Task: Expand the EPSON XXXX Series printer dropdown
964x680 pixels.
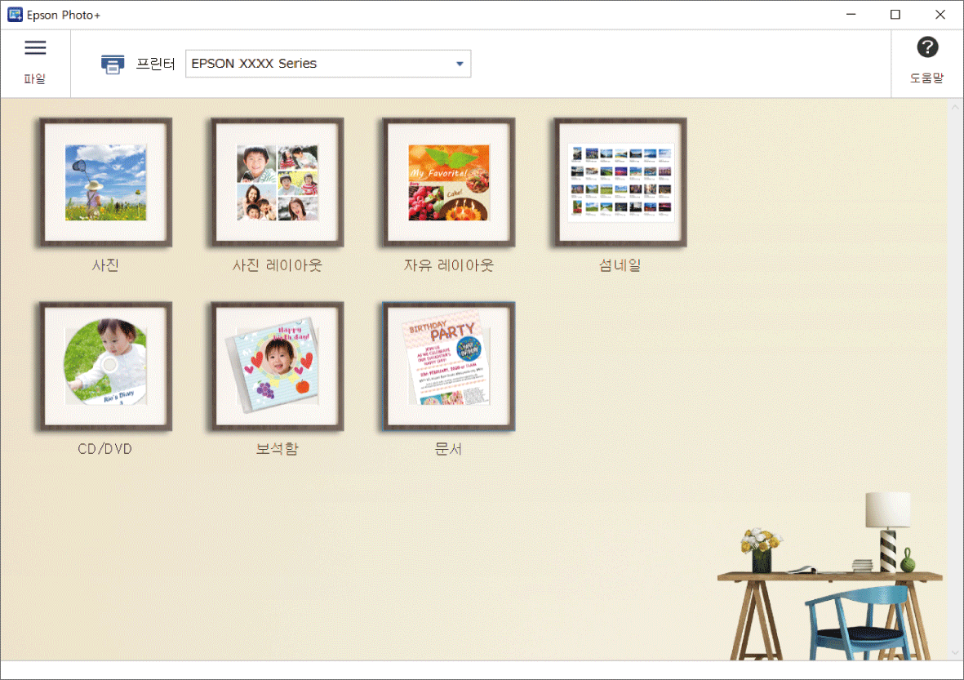Action: point(327,64)
